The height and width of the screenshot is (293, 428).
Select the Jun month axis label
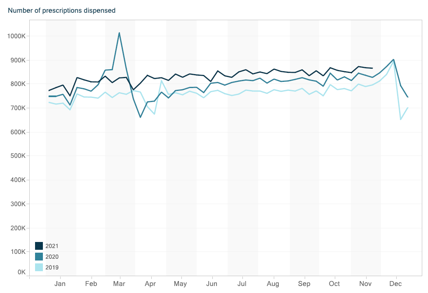[x=212, y=284]
